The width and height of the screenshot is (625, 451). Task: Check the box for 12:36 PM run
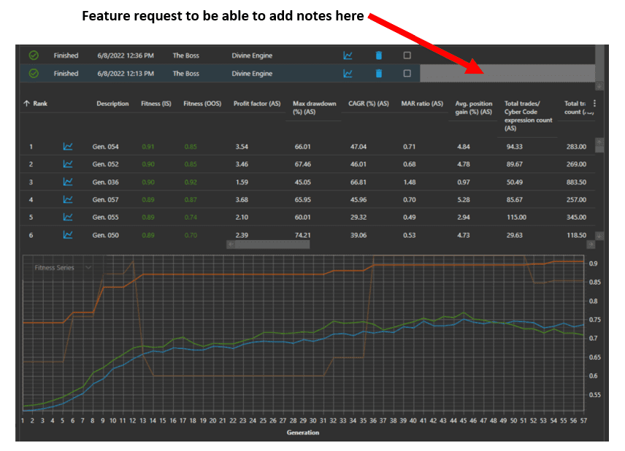pyautogui.click(x=407, y=55)
